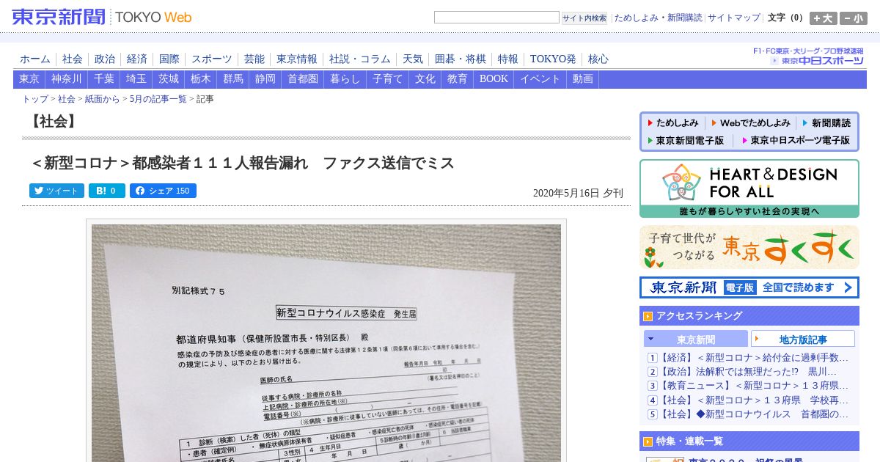
Task: Click the サイト内検索 search button
Action: pos(584,18)
